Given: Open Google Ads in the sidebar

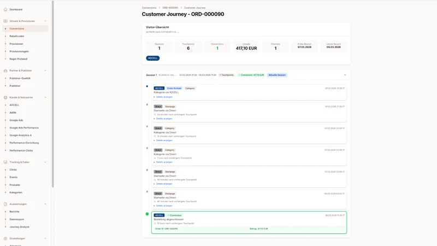Looking at the screenshot, I should (x=16, y=120).
